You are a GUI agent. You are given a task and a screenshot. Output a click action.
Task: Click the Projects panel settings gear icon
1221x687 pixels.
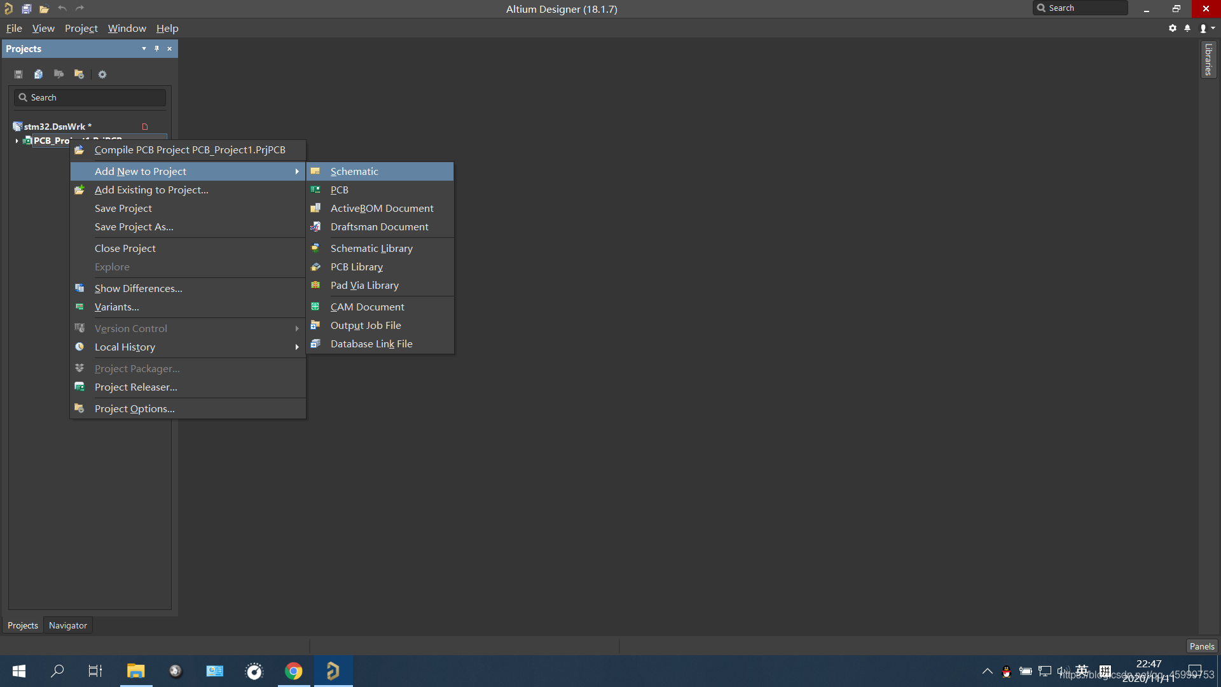102,74
